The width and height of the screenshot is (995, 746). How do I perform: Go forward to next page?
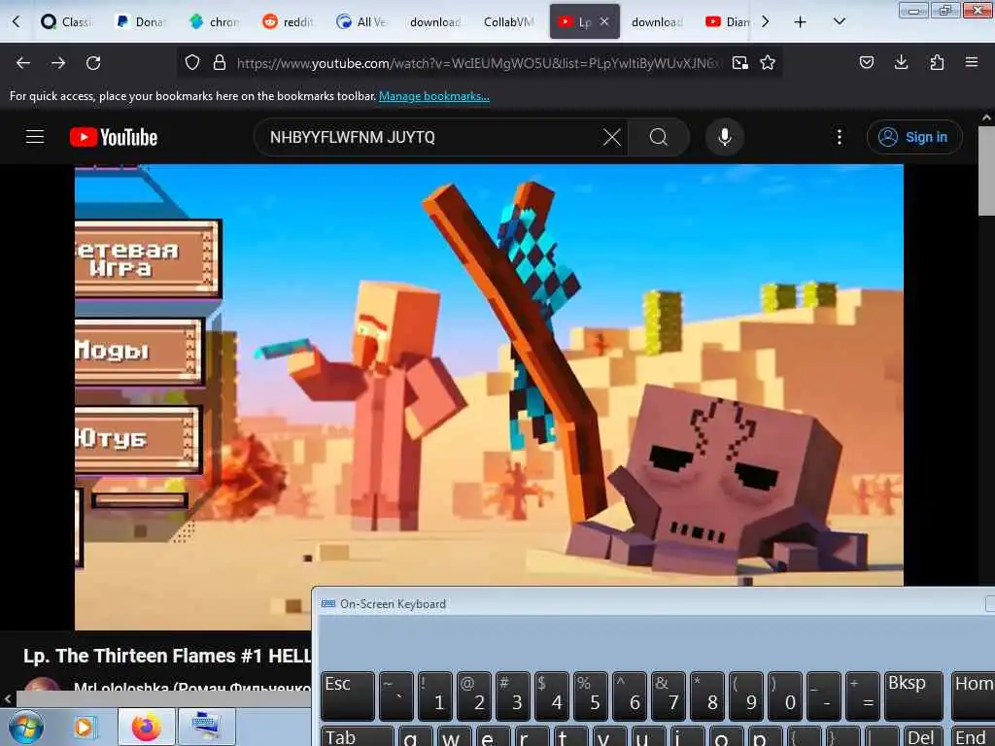pos(58,63)
